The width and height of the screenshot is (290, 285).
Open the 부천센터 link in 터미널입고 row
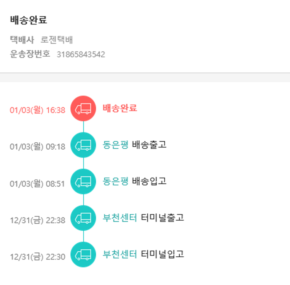click(x=120, y=254)
